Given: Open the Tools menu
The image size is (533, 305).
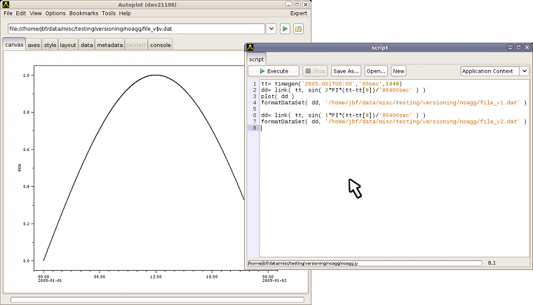Looking at the screenshot, I should (x=108, y=13).
